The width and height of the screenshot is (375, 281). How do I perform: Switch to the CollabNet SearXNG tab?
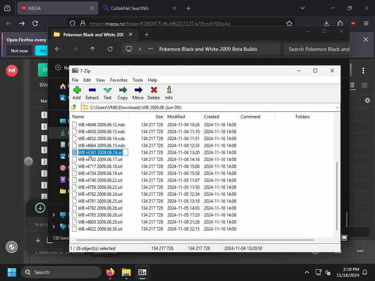pos(140,8)
